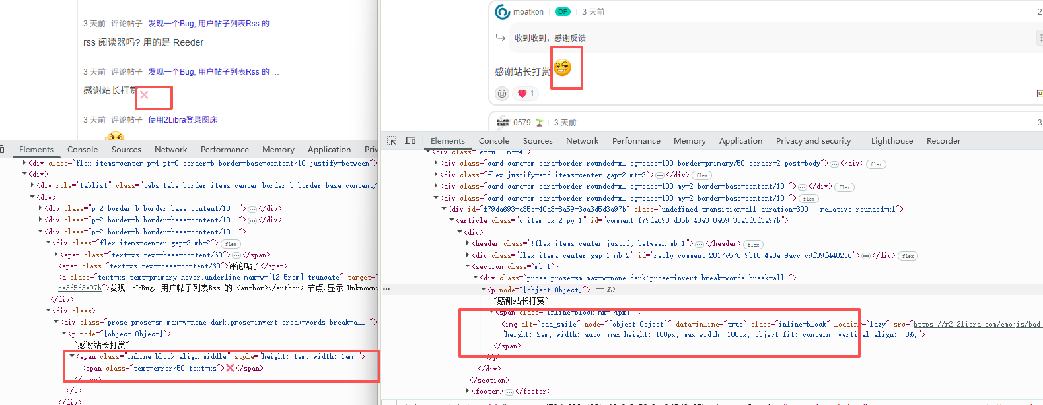Click the red heart reaction
Screen dimensions: 1043x405
(x=522, y=94)
